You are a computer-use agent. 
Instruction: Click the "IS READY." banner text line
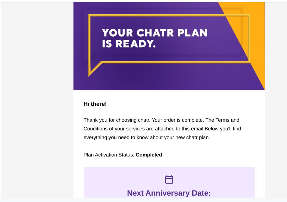pyautogui.click(x=129, y=44)
